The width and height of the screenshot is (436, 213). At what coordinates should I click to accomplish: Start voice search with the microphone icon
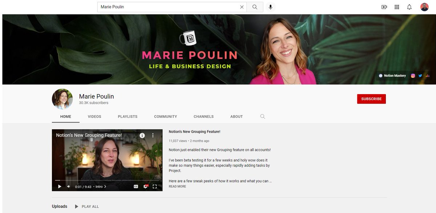270,7
